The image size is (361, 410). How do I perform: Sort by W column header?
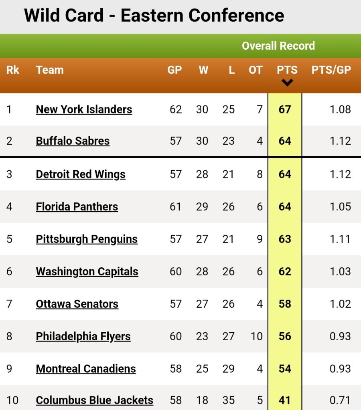[203, 70]
